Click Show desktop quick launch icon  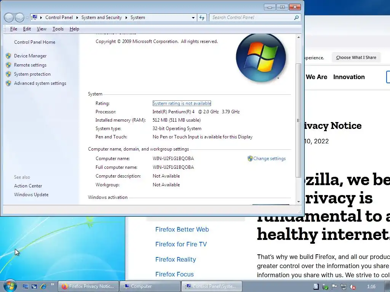26,287
